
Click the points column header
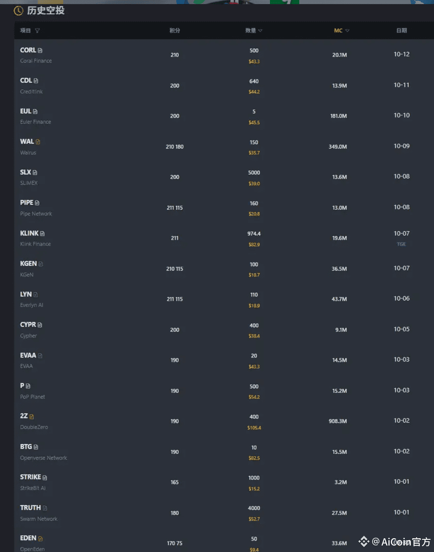pyautogui.click(x=175, y=31)
